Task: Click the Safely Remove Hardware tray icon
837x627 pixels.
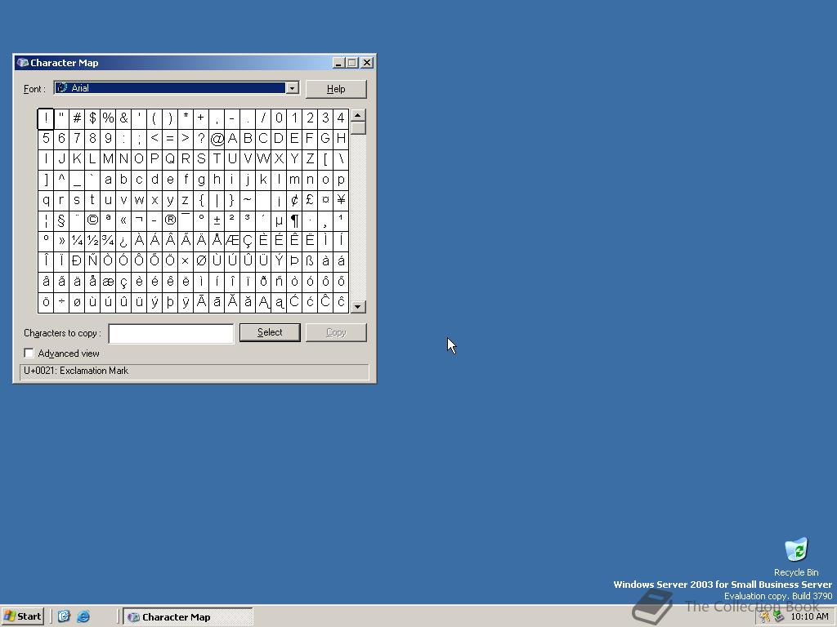Action: click(x=778, y=617)
